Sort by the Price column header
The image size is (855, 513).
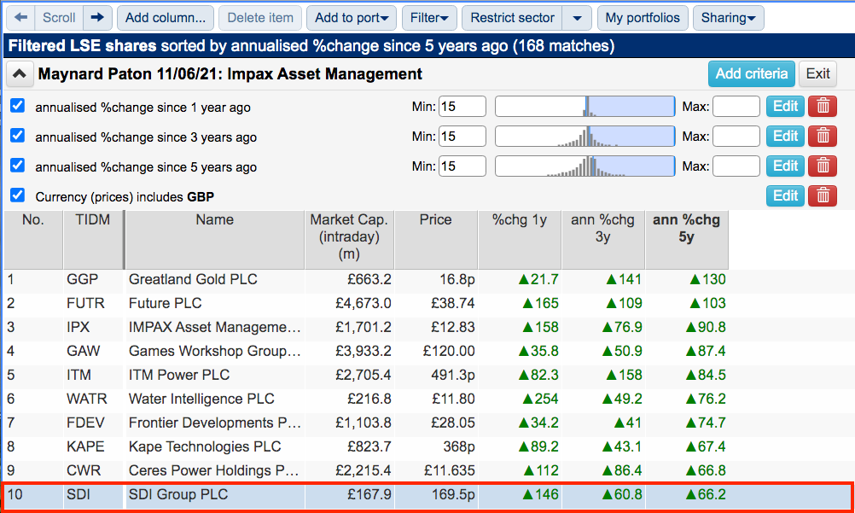[436, 240]
